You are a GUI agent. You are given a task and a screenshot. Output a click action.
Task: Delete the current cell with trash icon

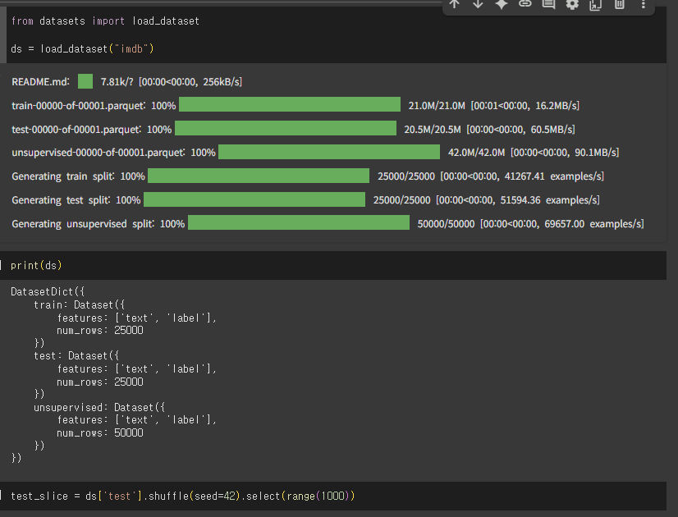(x=619, y=4)
